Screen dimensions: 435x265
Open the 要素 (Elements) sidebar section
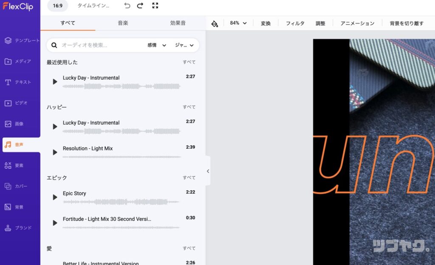[14, 166]
